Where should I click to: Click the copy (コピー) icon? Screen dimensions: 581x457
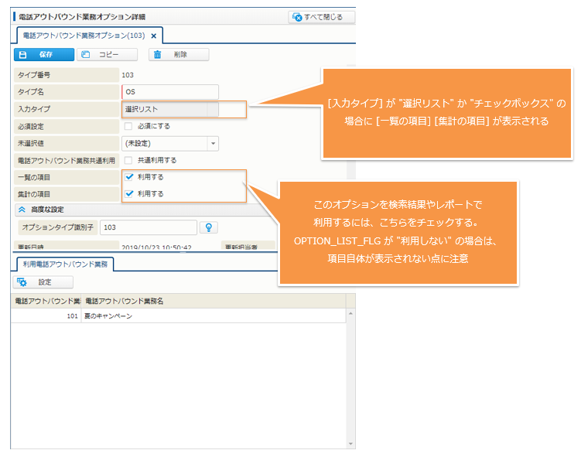(86, 55)
